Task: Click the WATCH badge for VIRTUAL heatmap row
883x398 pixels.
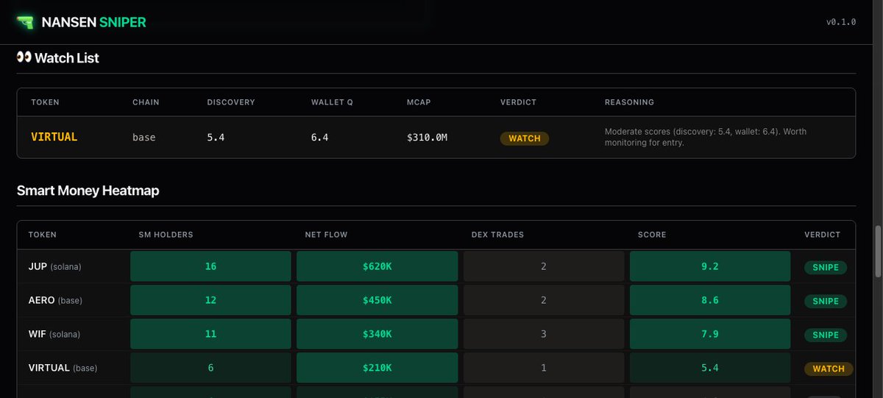Action: pyautogui.click(x=829, y=369)
